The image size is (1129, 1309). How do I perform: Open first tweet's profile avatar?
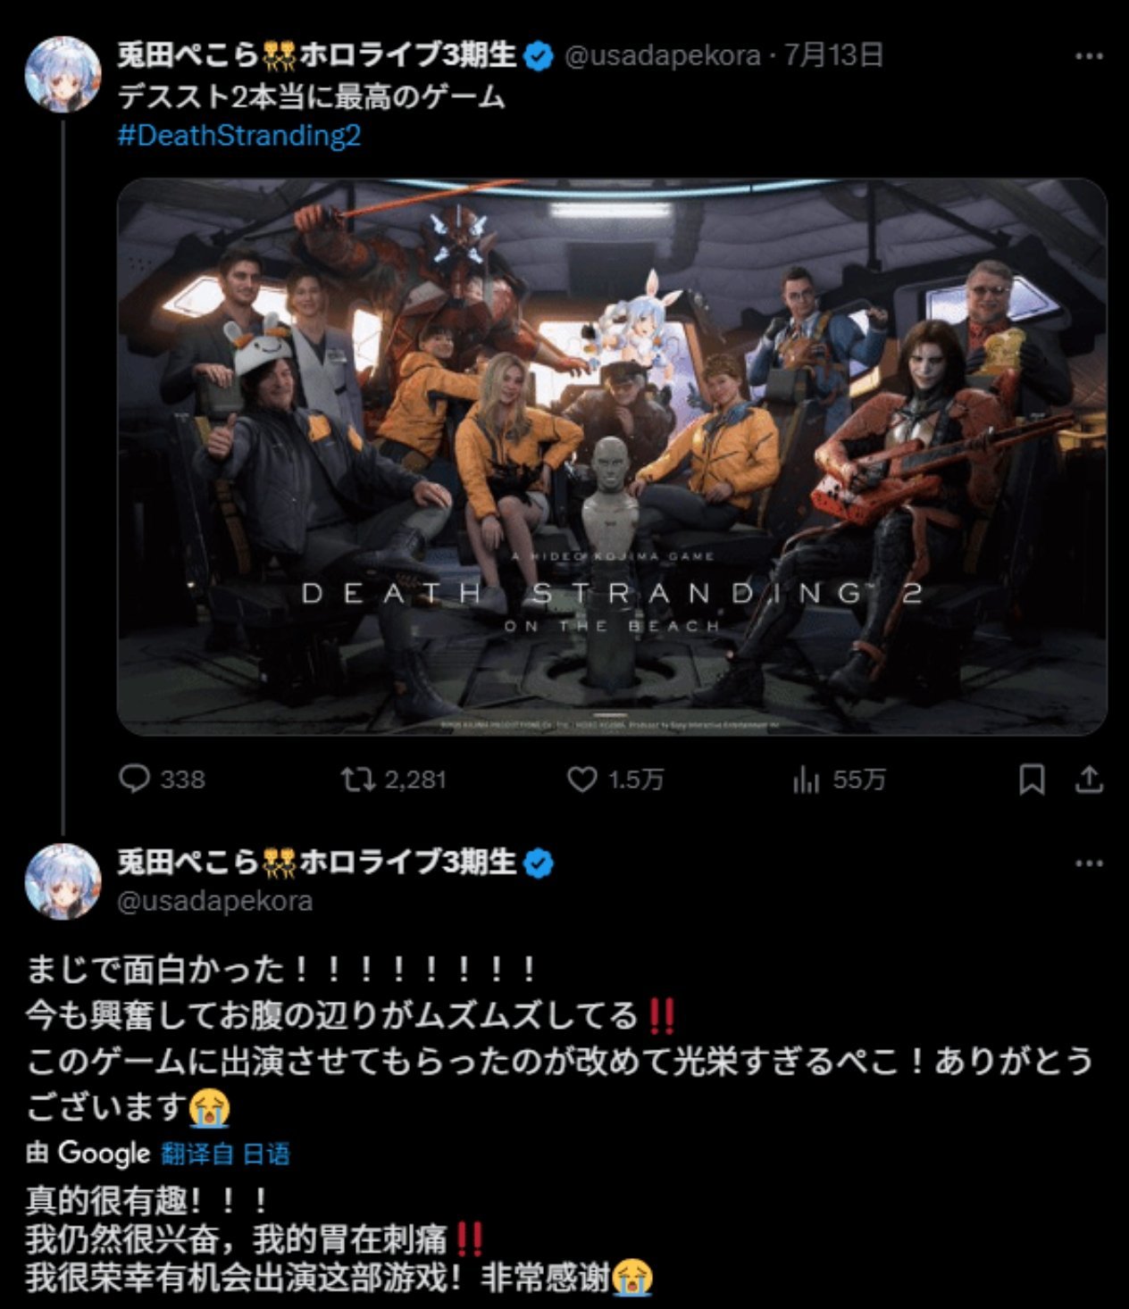63,73
